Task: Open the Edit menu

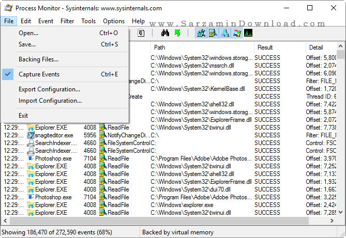Action: point(26,21)
